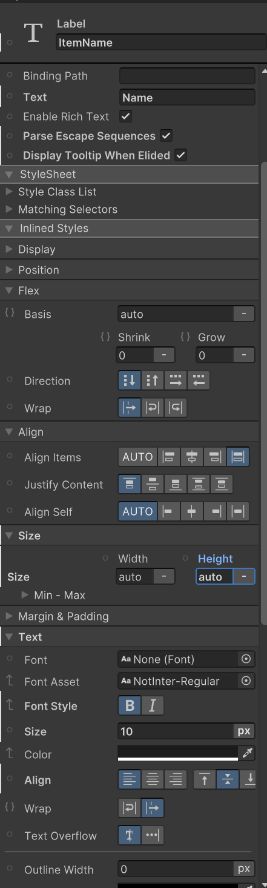
Task: Select column-reverse flex direction icon
Action: (x=153, y=380)
